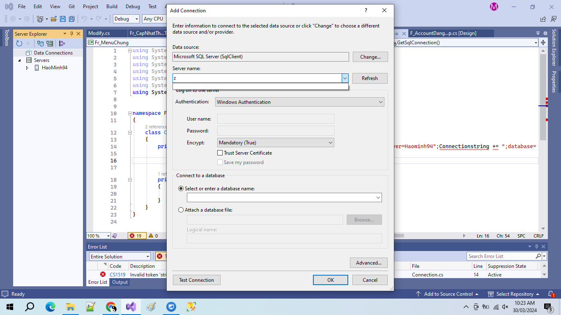Screen dimensions: 561x315
Task: Switch to the Modify.cs editor tab
Action: [x=99, y=34]
